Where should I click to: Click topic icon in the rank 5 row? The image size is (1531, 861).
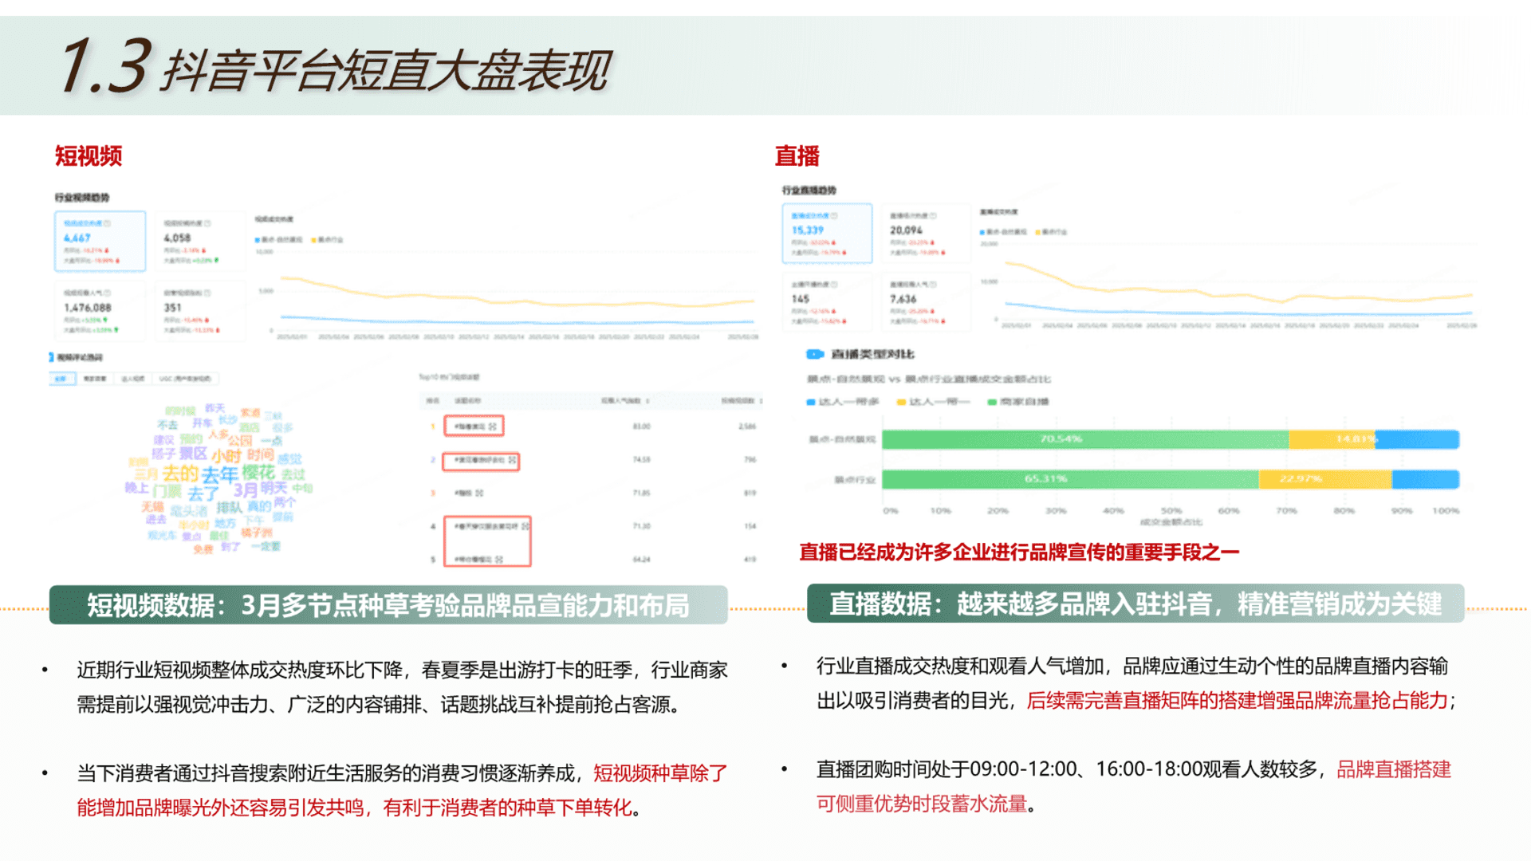click(x=498, y=560)
